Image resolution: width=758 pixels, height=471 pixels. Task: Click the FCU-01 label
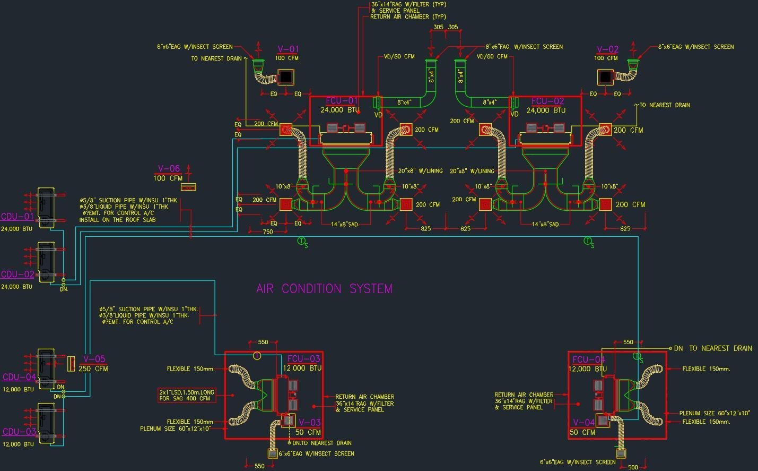[x=342, y=101]
